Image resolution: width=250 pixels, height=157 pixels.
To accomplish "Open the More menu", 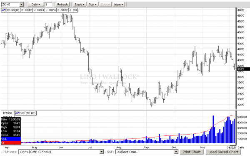I will click(x=118, y=5).
